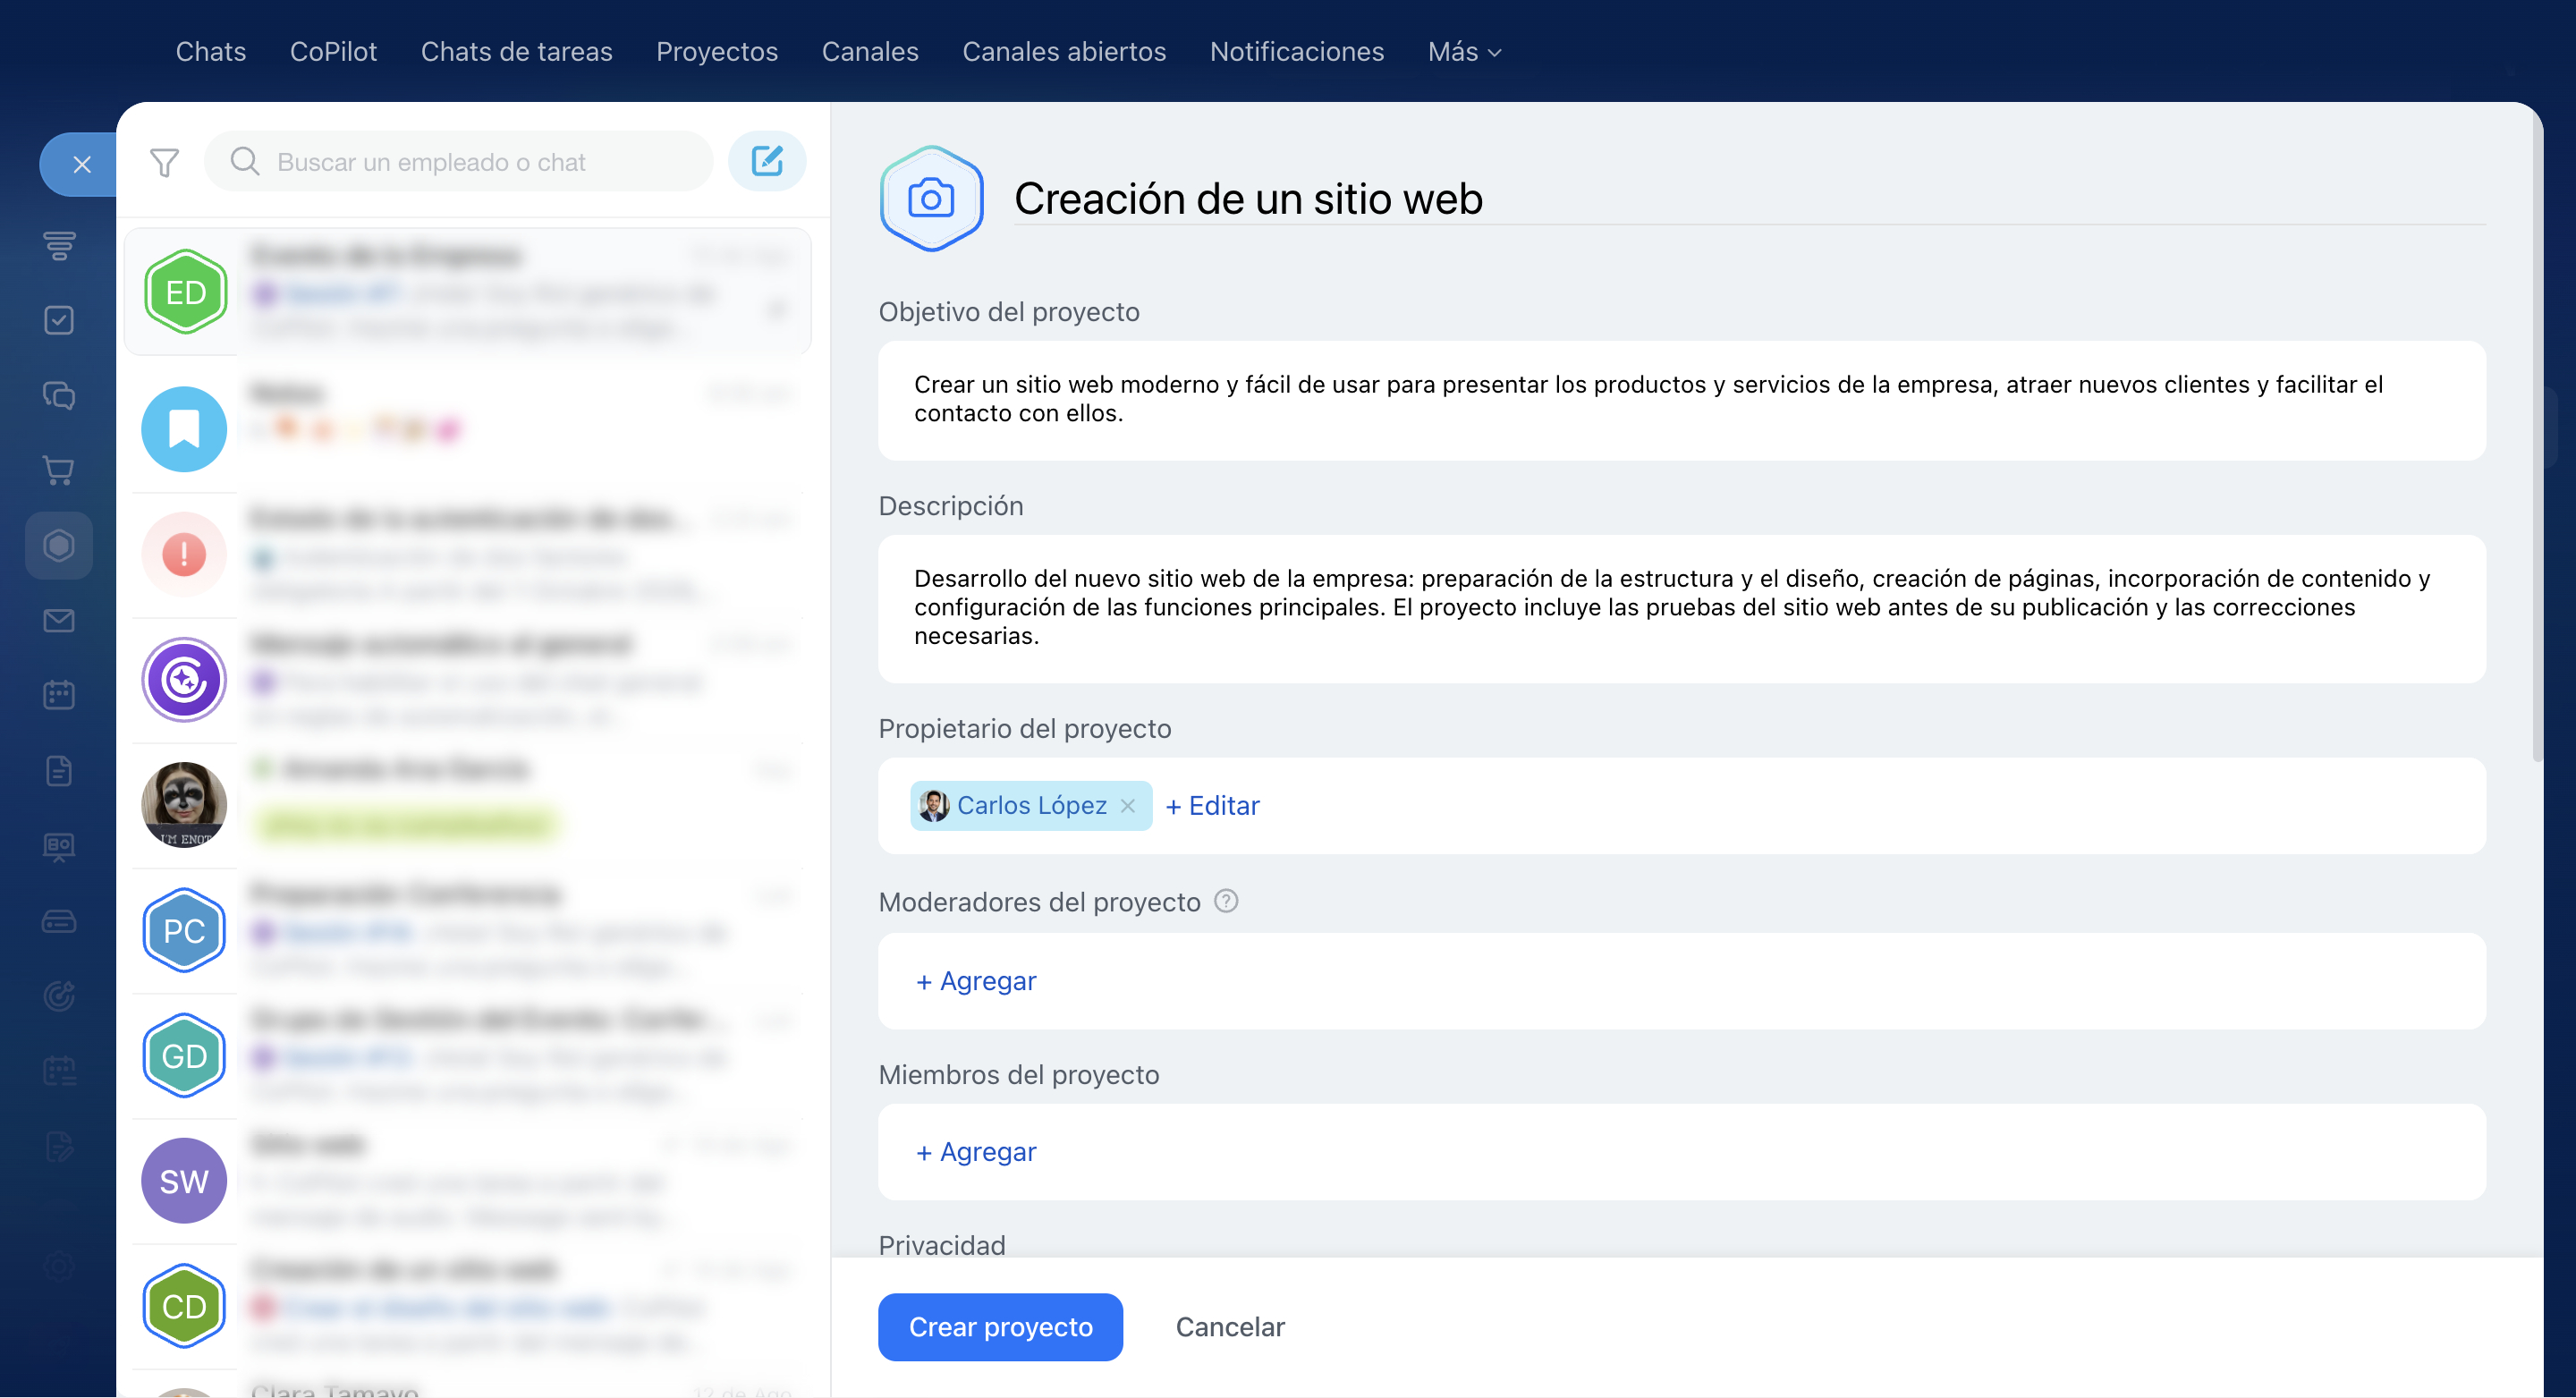Click the Crear proyecto button

[1000, 1327]
